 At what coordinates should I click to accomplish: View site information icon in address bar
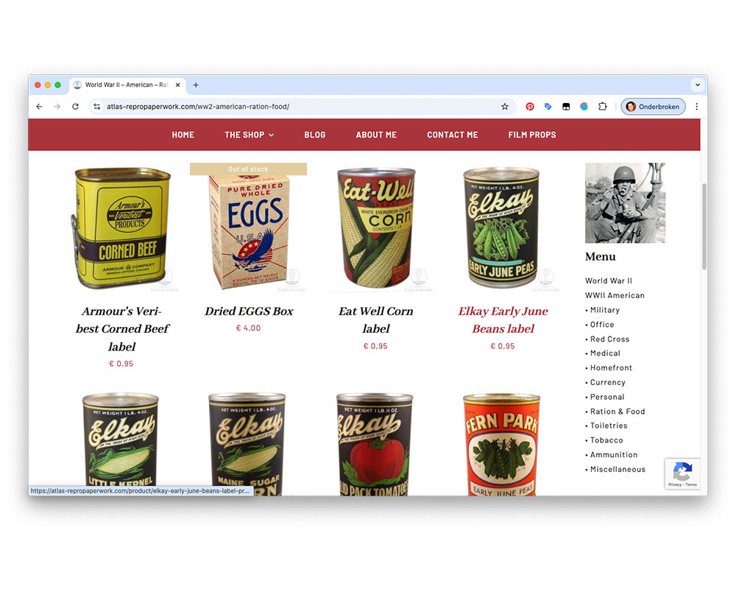[x=96, y=107]
